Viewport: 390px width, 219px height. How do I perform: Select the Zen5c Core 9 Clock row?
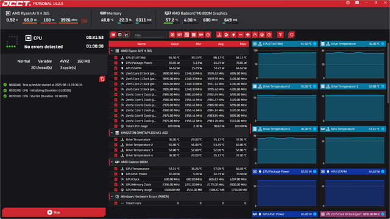(x=179, y=121)
